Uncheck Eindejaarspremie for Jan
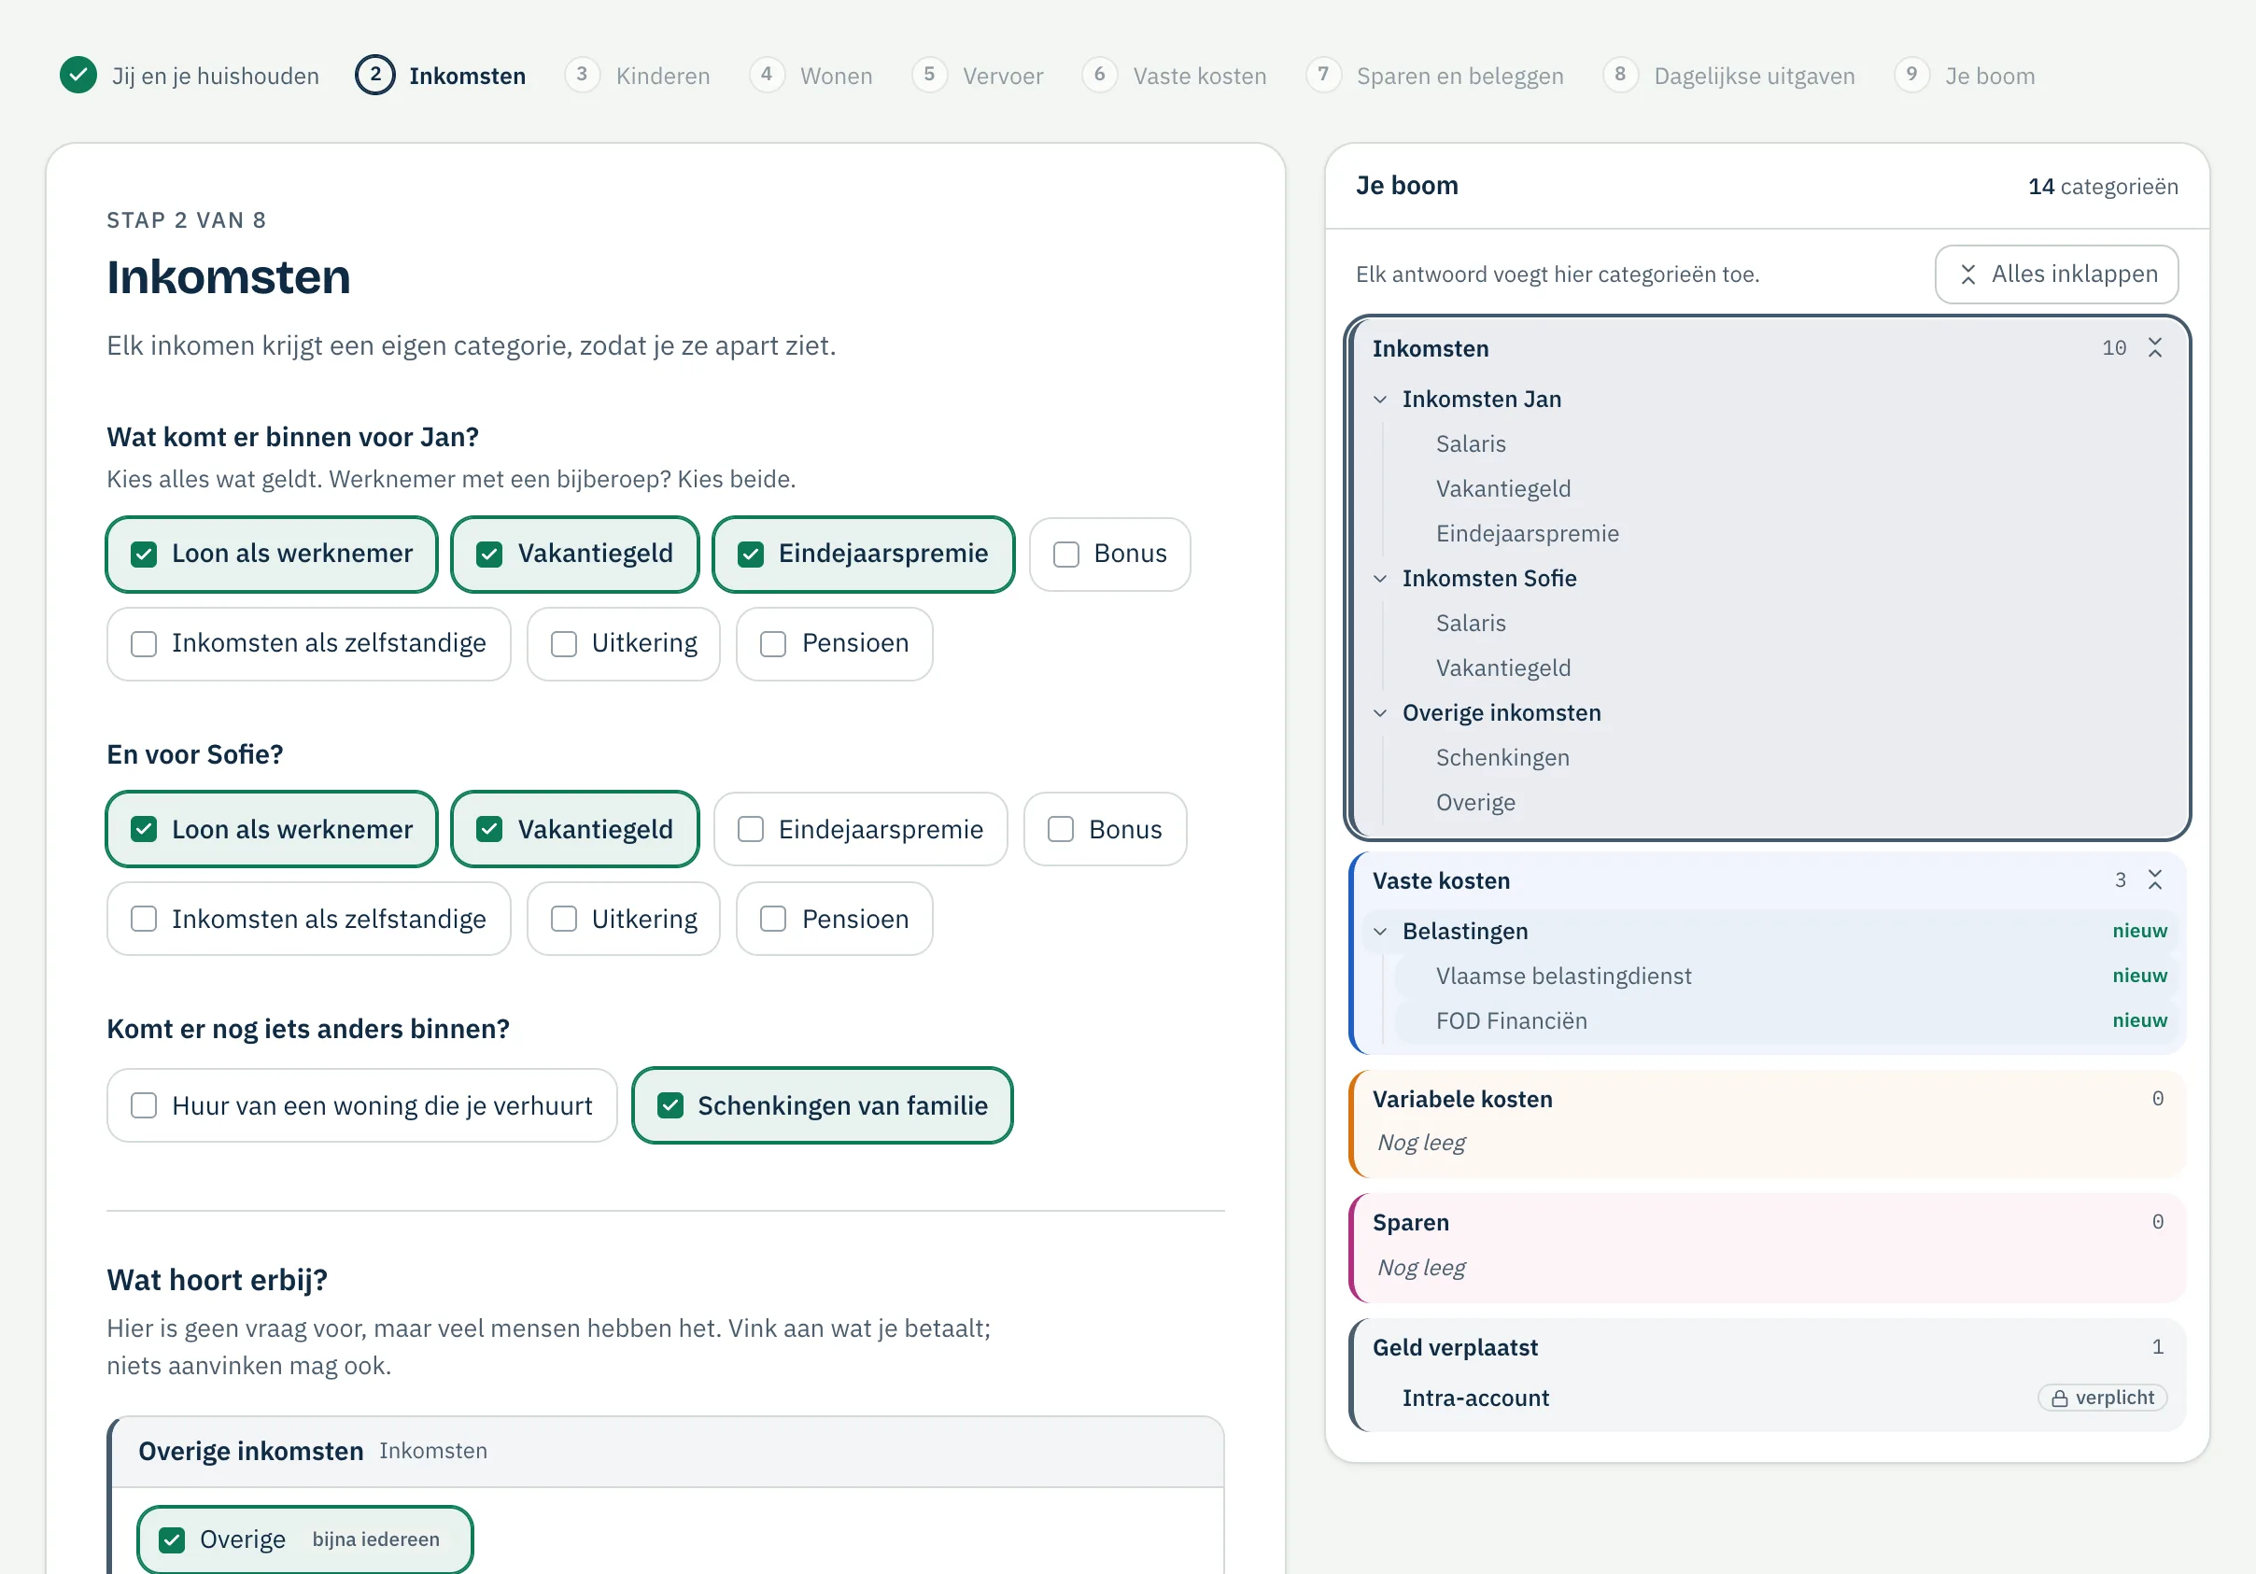The width and height of the screenshot is (2256, 1574). [x=863, y=555]
